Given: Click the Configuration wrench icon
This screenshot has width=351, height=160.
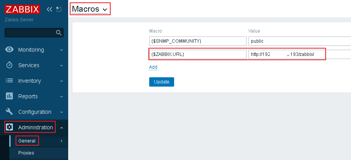Looking at the screenshot, I should point(9,111).
